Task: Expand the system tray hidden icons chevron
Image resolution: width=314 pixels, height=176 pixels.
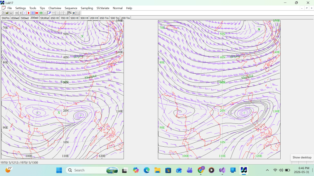Action: click(x=267, y=170)
